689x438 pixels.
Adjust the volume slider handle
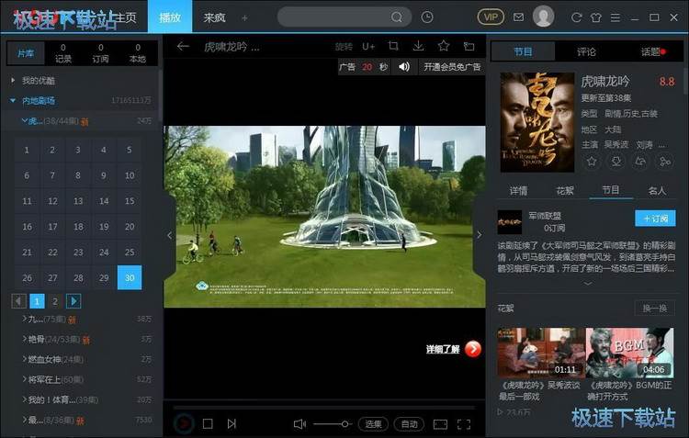[344, 424]
